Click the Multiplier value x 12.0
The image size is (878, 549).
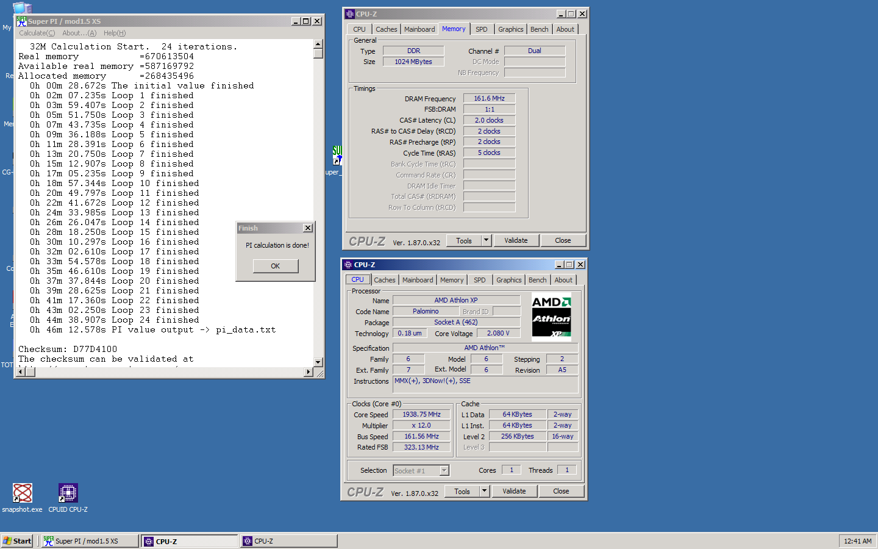(421, 425)
